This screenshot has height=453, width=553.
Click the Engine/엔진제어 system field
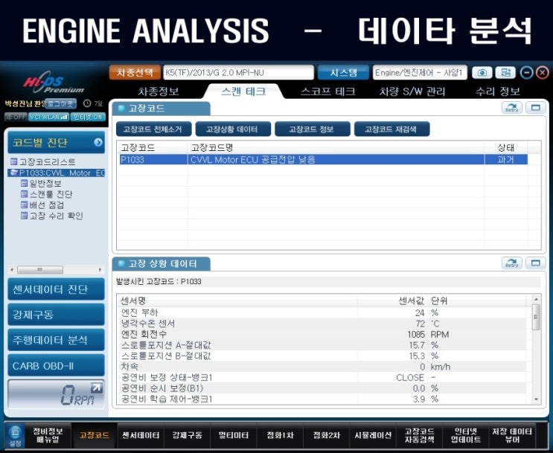pyautogui.click(x=420, y=73)
